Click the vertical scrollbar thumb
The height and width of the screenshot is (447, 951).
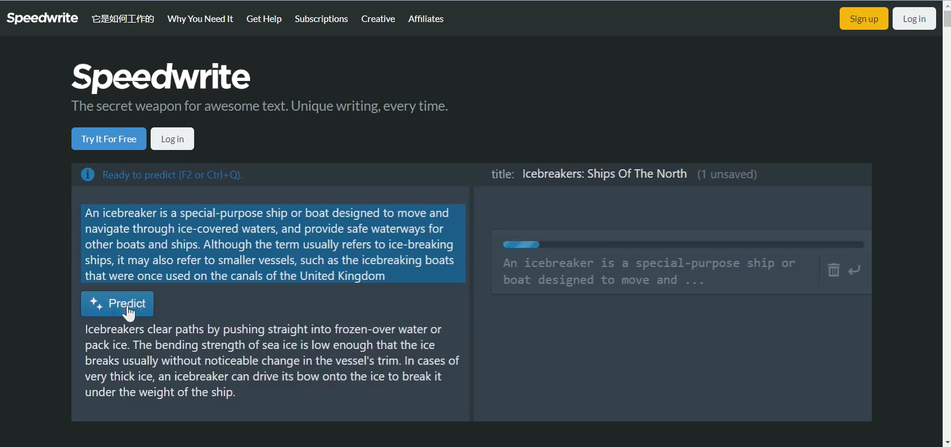tap(947, 18)
